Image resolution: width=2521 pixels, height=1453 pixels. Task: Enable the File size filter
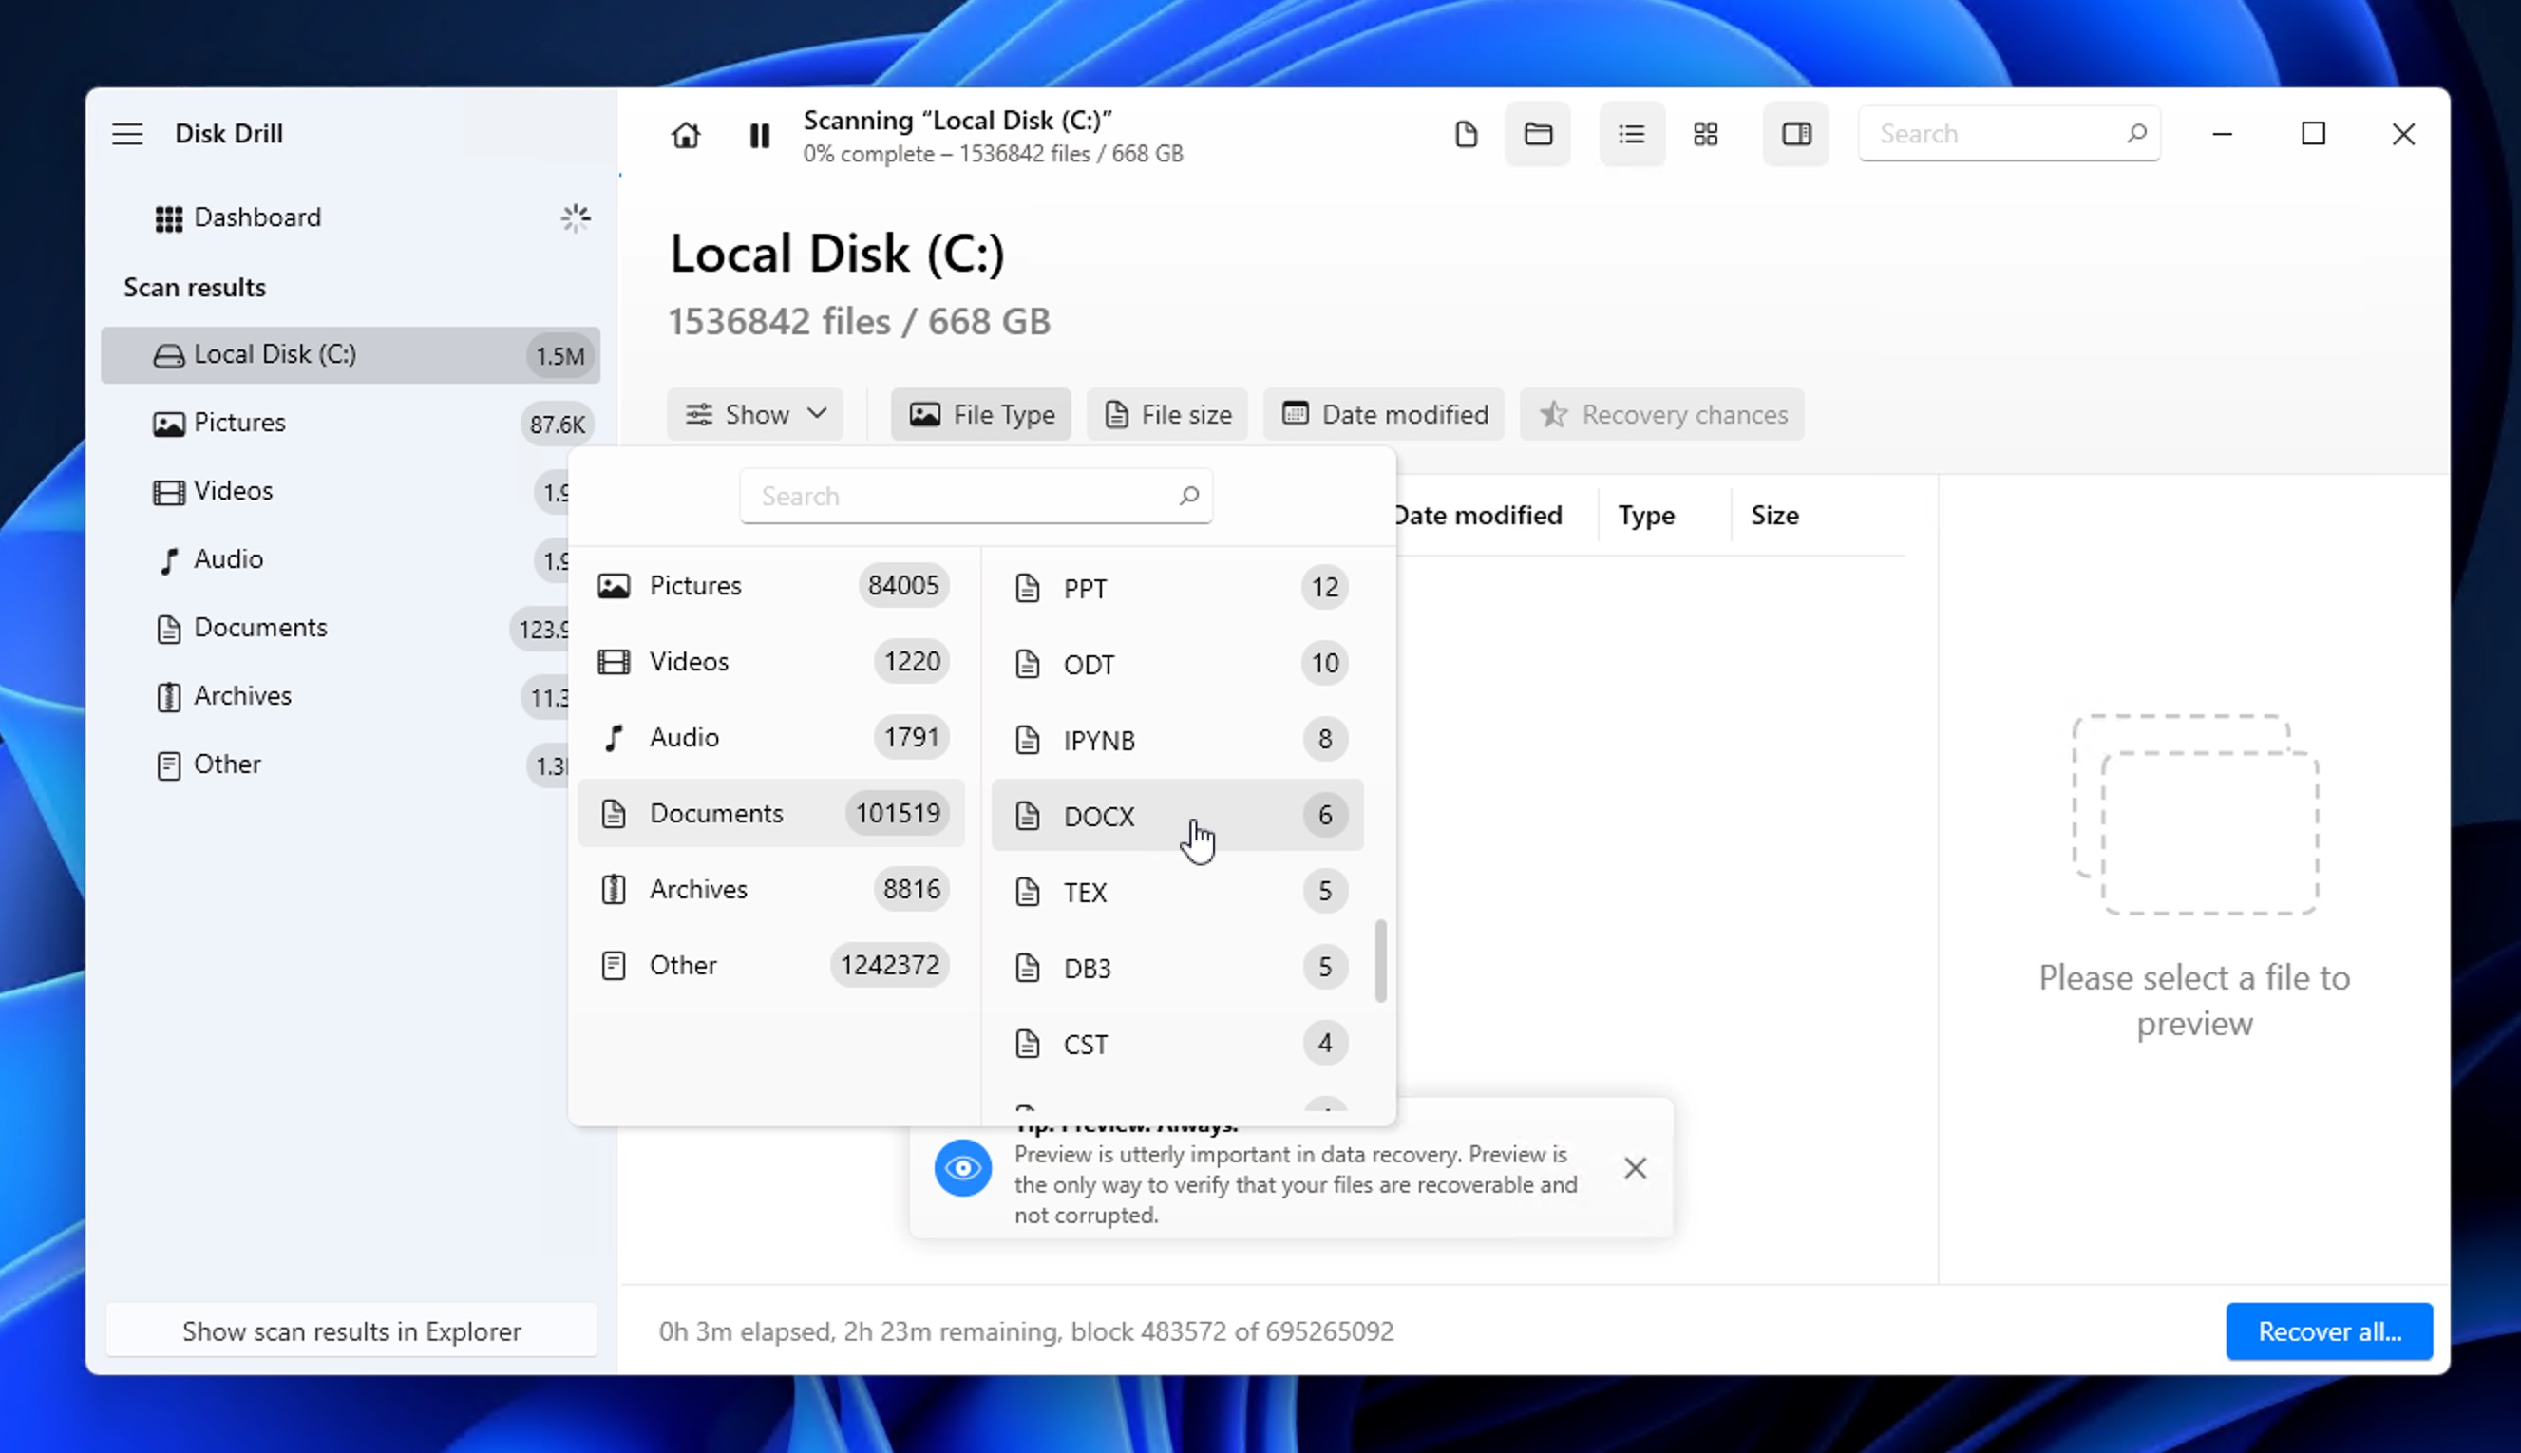(1166, 414)
